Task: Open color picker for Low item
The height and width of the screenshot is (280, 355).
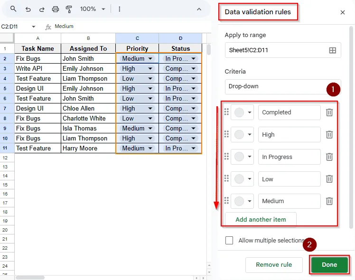Action: pos(242,179)
